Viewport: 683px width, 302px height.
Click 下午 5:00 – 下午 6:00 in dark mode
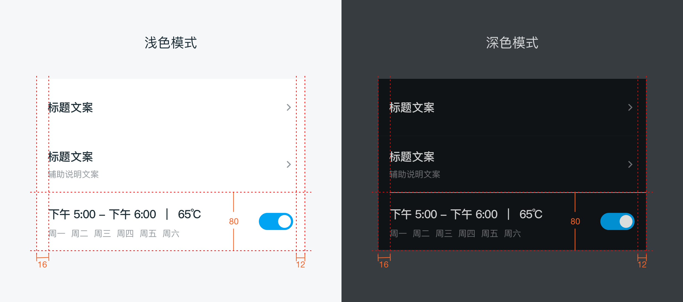point(444,214)
